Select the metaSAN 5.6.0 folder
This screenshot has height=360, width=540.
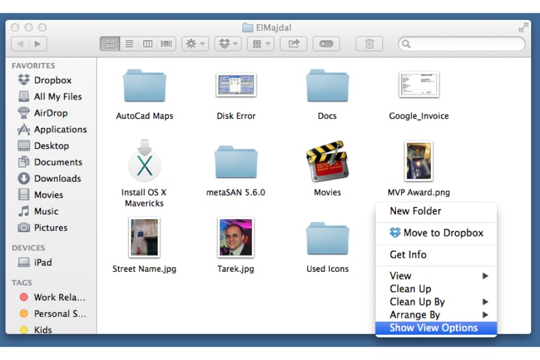pos(236,170)
